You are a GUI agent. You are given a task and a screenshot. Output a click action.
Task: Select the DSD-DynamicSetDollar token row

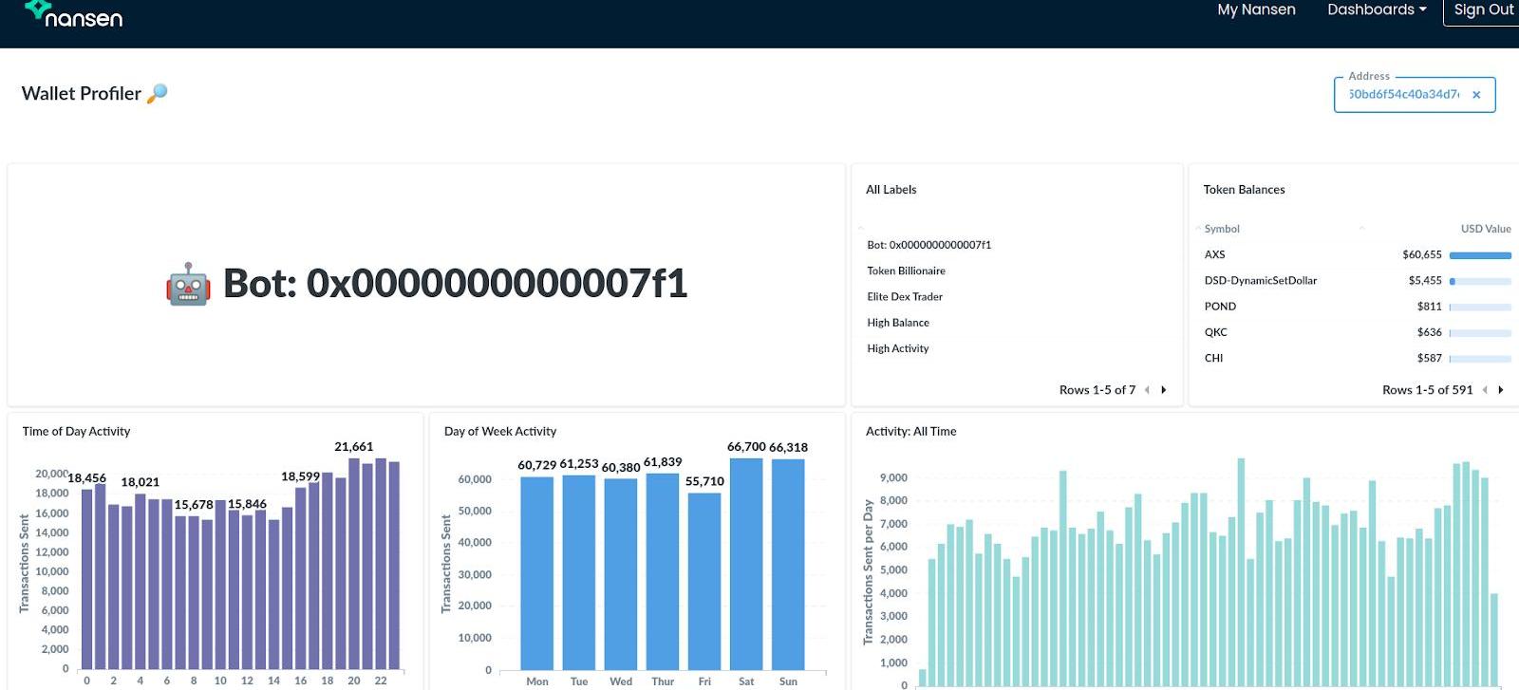[x=1260, y=281]
